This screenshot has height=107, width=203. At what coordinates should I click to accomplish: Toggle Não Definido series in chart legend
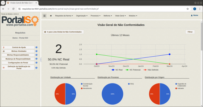(151, 70)
